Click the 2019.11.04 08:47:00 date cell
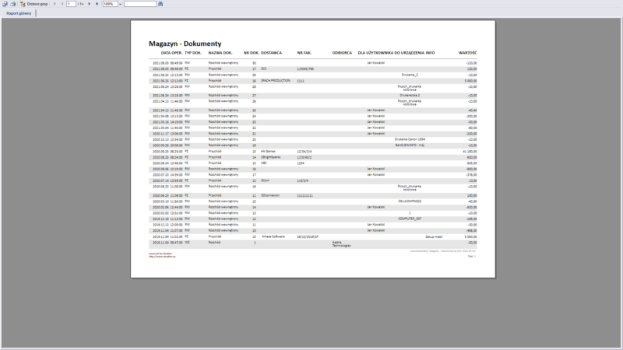The height and width of the screenshot is (350, 623). pos(167,242)
